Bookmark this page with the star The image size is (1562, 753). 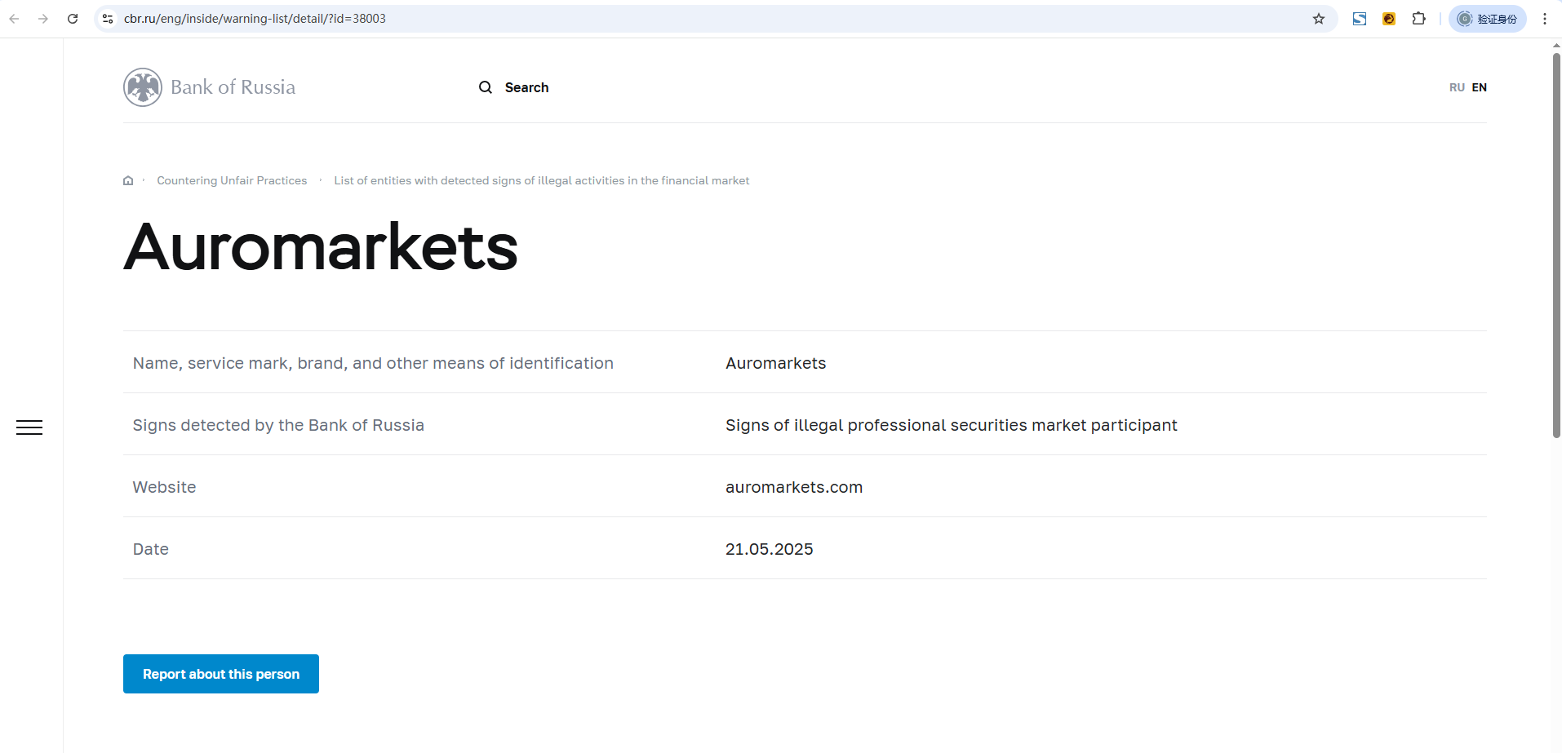[1319, 19]
